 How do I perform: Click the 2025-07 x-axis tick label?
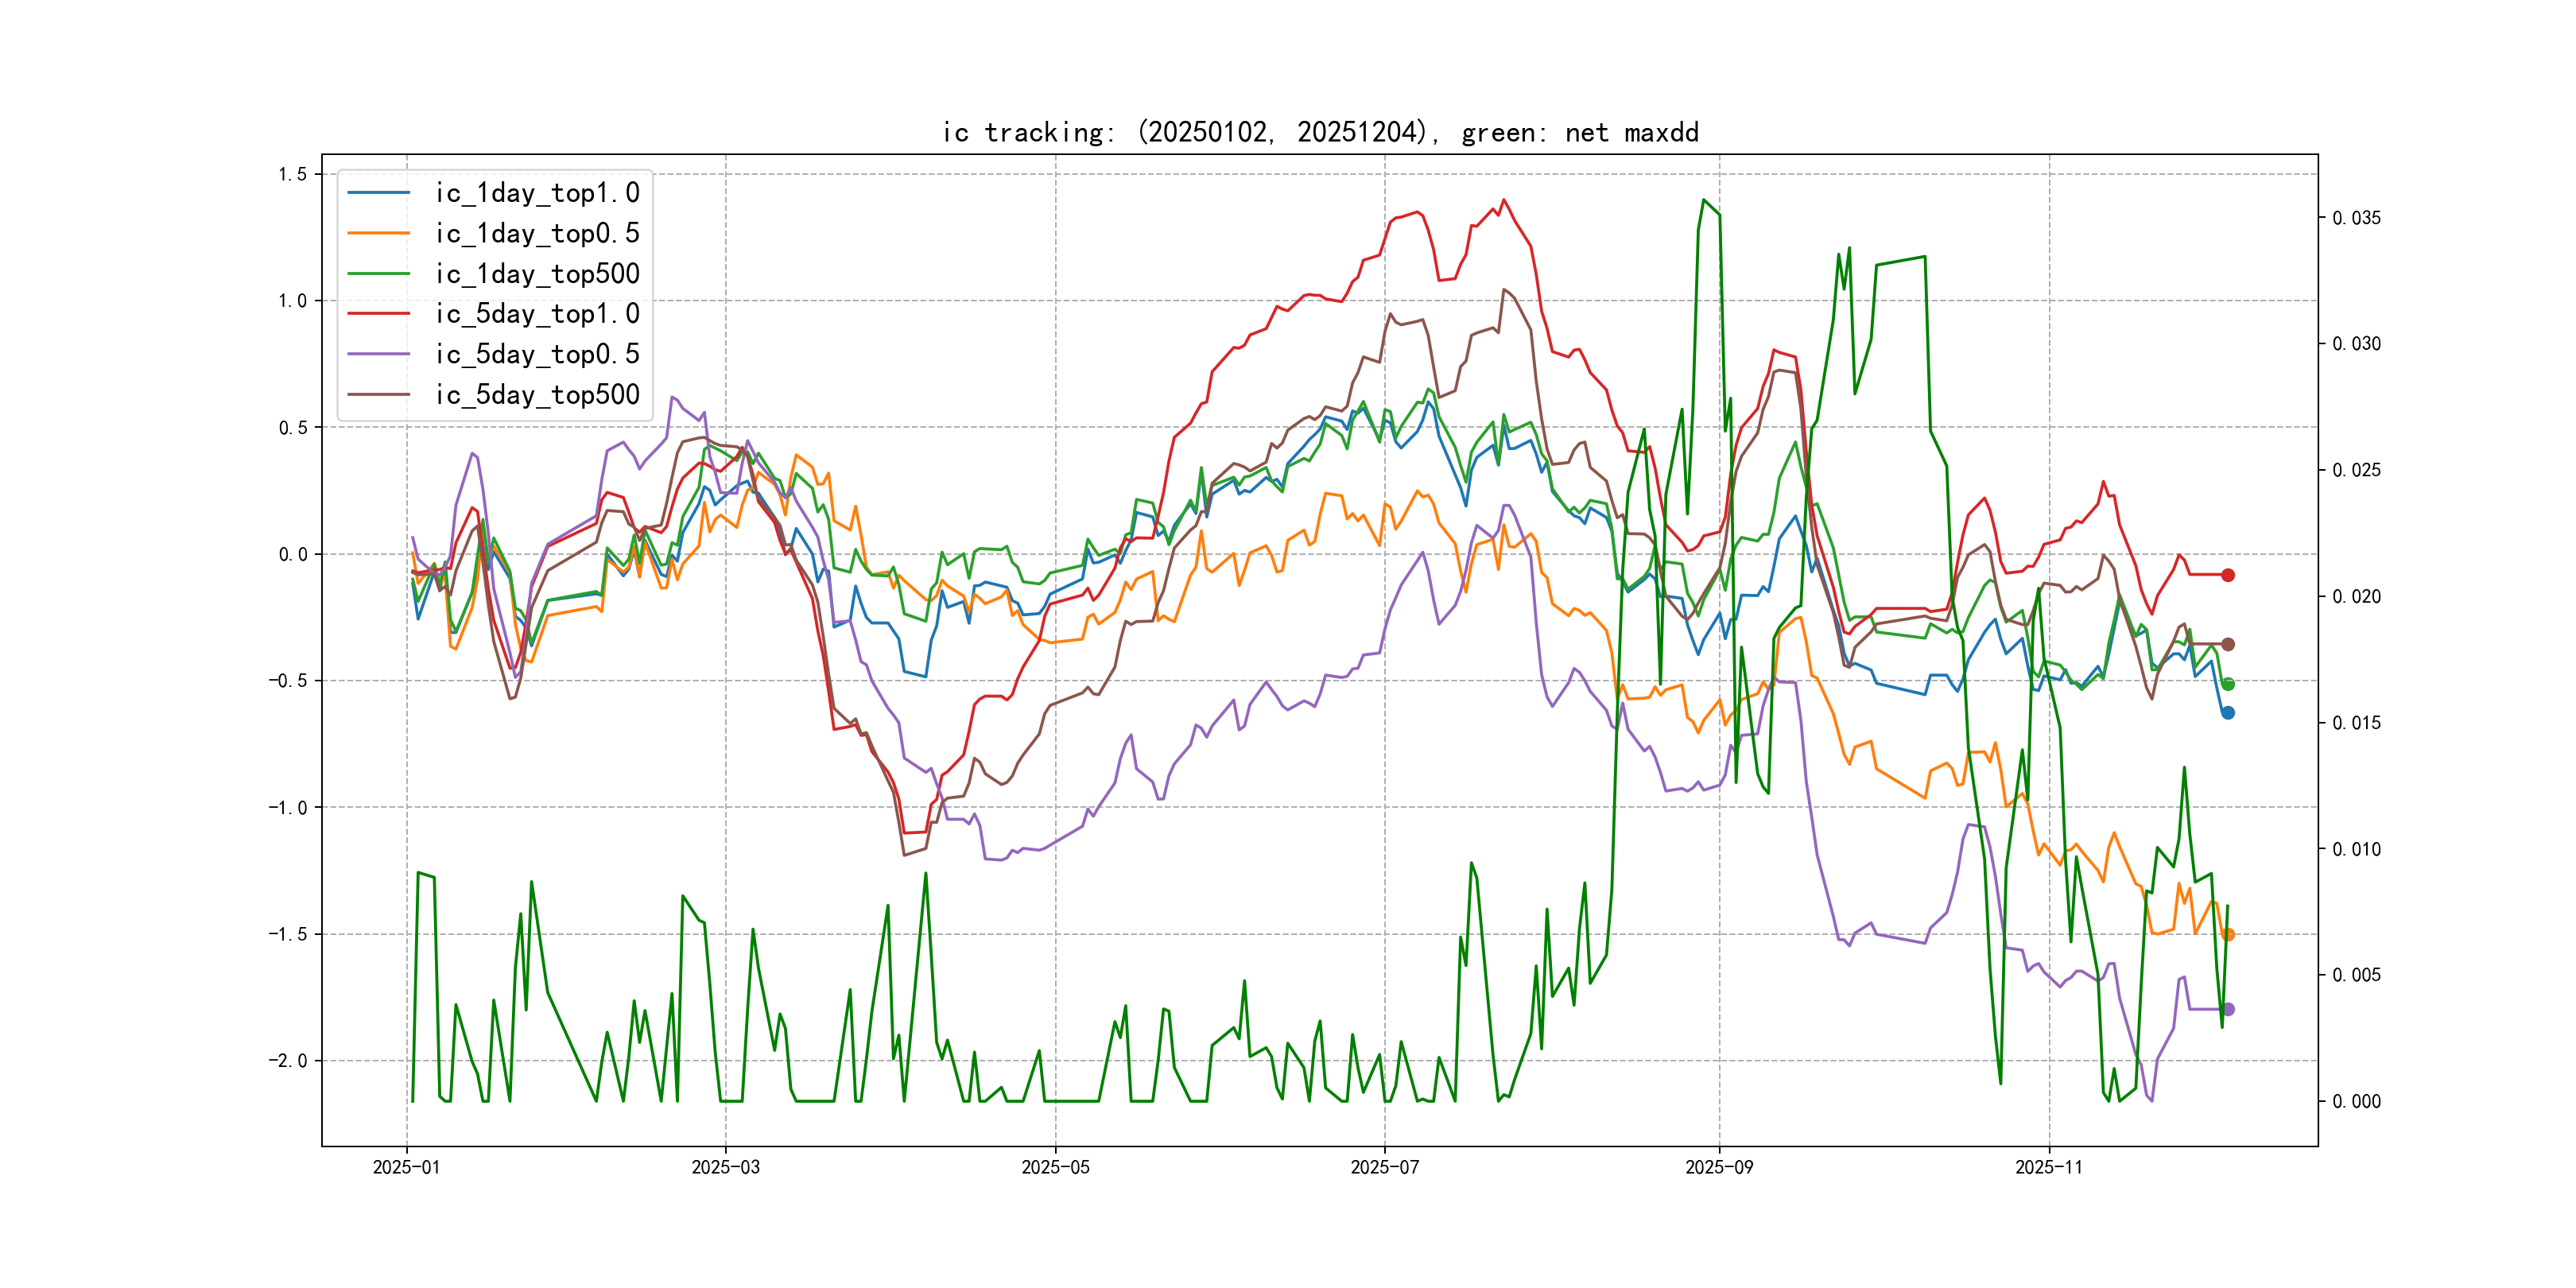1384,1167
